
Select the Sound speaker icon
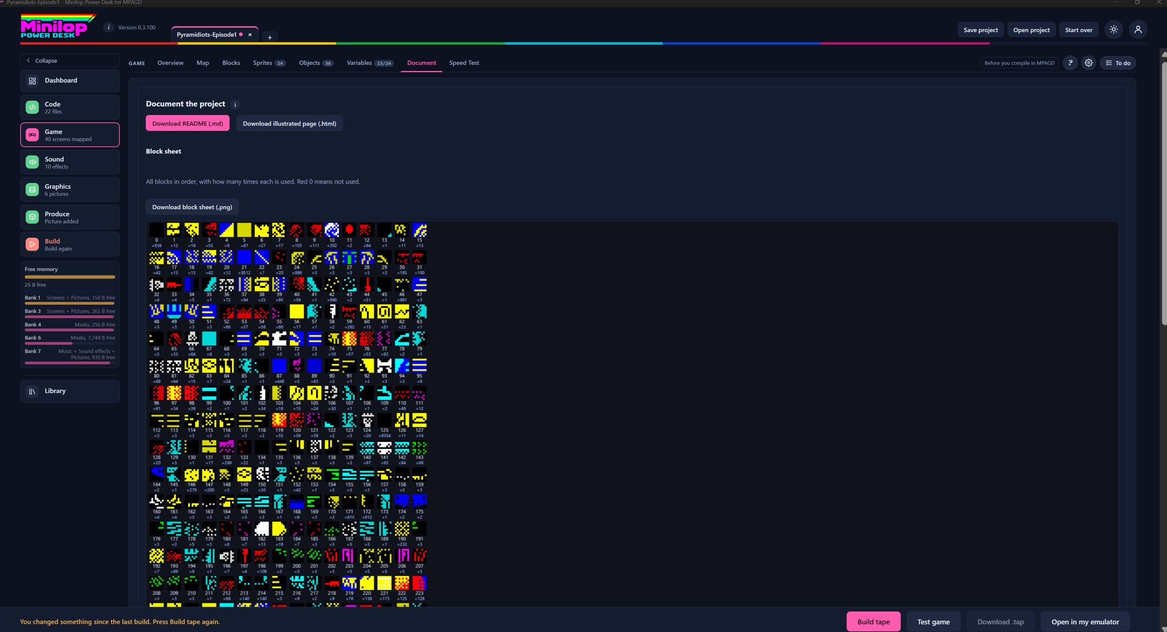[x=32, y=162]
